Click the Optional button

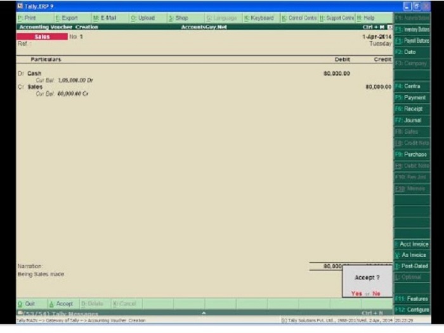coord(412,277)
